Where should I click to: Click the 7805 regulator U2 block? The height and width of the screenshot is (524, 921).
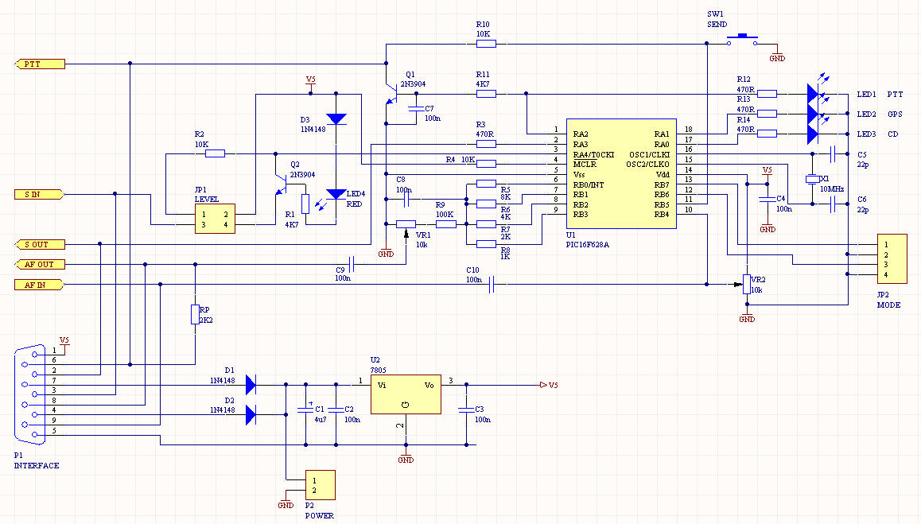(x=406, y=394)
